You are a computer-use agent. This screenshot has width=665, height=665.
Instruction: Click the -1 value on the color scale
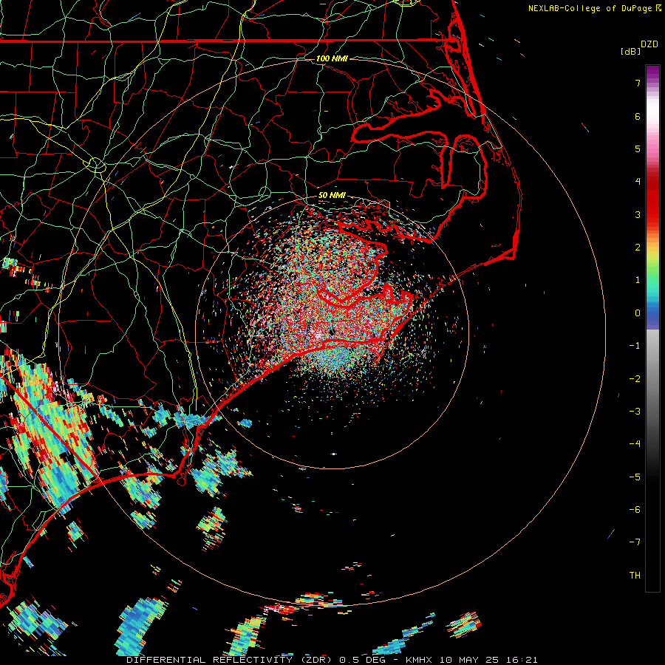pos(635,346)
